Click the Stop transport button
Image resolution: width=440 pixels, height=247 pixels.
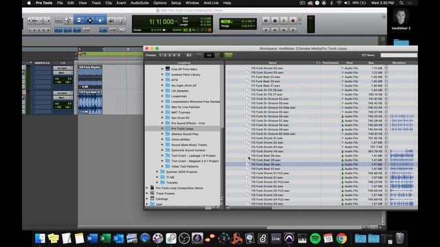[275, 21]
